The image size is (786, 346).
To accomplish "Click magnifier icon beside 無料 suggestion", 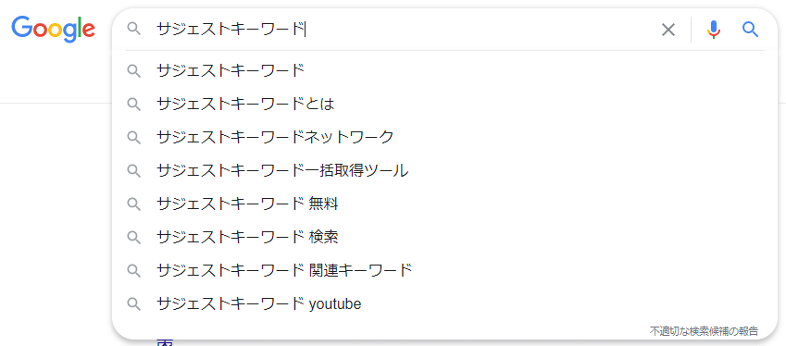I will point(134,204).
